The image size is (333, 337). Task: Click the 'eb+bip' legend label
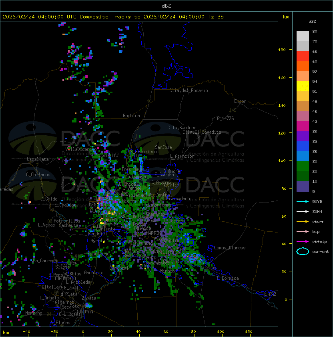[319, 242]
